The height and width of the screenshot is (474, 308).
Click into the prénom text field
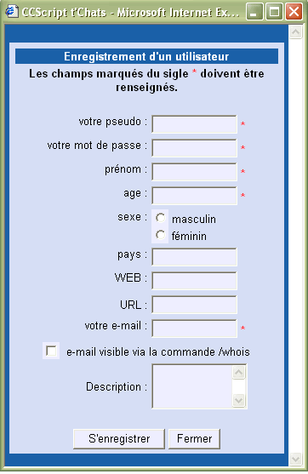194,172
